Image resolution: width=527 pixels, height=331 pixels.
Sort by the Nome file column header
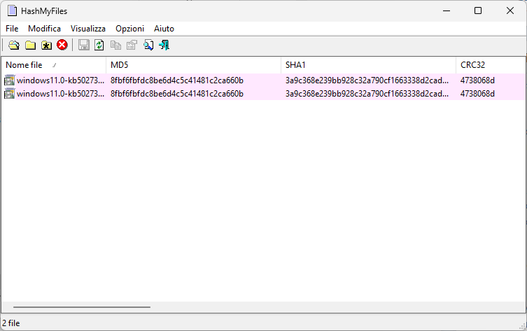[x=54, y=65]
